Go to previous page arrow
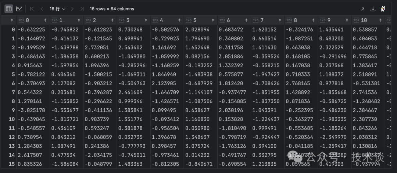 pos(42,9)
